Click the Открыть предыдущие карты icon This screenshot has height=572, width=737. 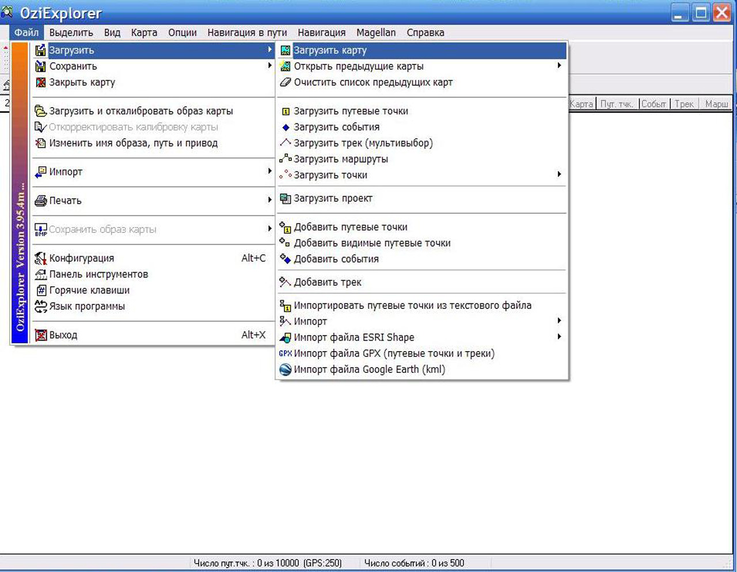tap(285, 67)
